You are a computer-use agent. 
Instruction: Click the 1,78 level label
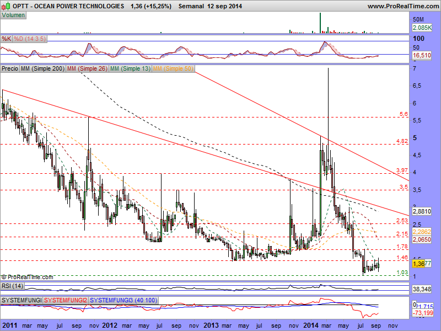(x=402, y=247)
